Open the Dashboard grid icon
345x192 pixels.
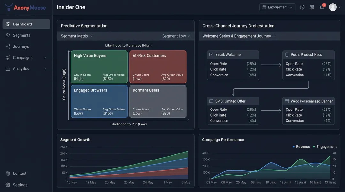(8, 24)
